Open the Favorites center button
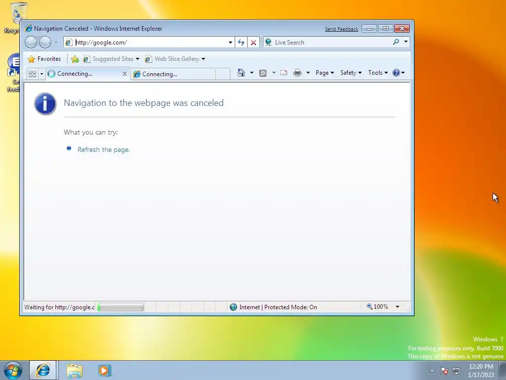This screenshot has width=506, height=380. (x=44, y=59)
